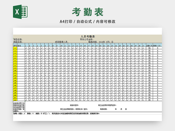Click the subtitle A4打印 / 自动公式 / 内容可修改

click(87, 22)
